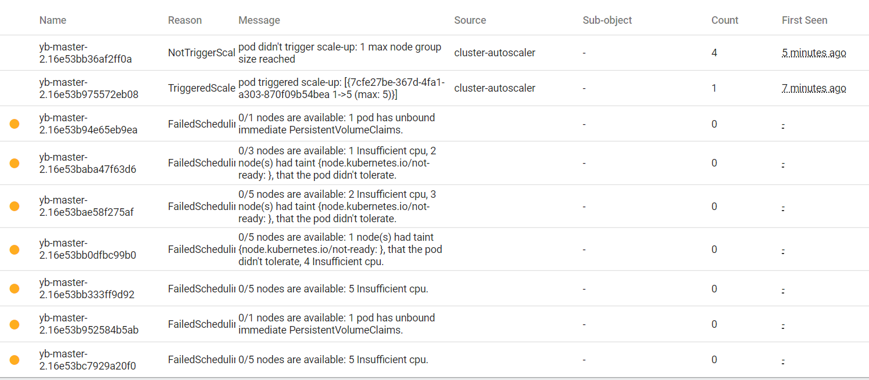The image size is (869, 380).
Task: Sort by the Count column header
Action: tap(724, 20)
